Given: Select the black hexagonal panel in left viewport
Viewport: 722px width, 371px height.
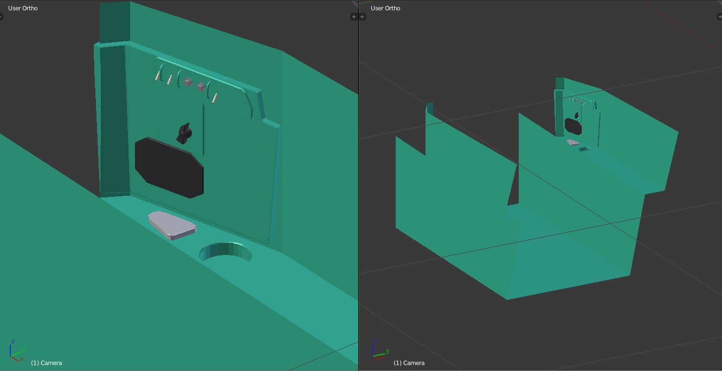Looking at the screenshot, I should 169,168.
